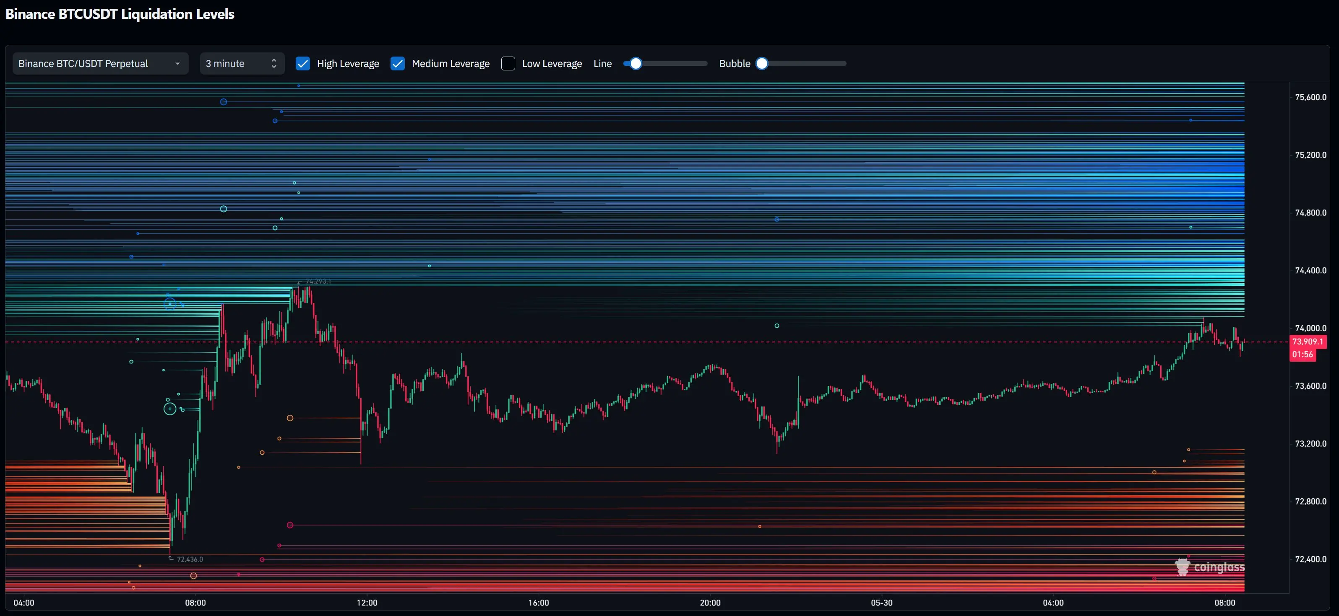
Task: Click the Medium Leverage label text
Action: pyautogui.click(x=451, y=63)
